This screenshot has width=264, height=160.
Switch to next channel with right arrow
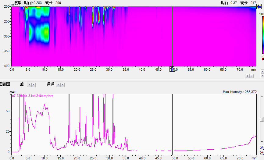pos(62,84)
